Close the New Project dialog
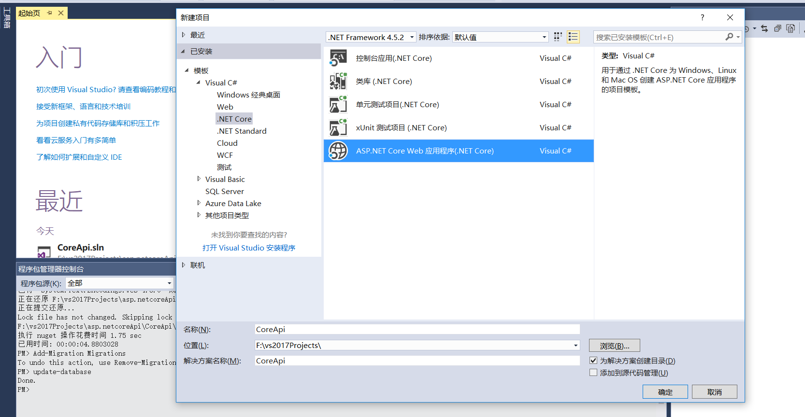This screenshot has height=417, width=805. [730, 17]
